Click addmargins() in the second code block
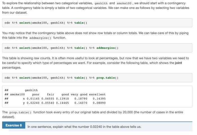 coord(108,48)
